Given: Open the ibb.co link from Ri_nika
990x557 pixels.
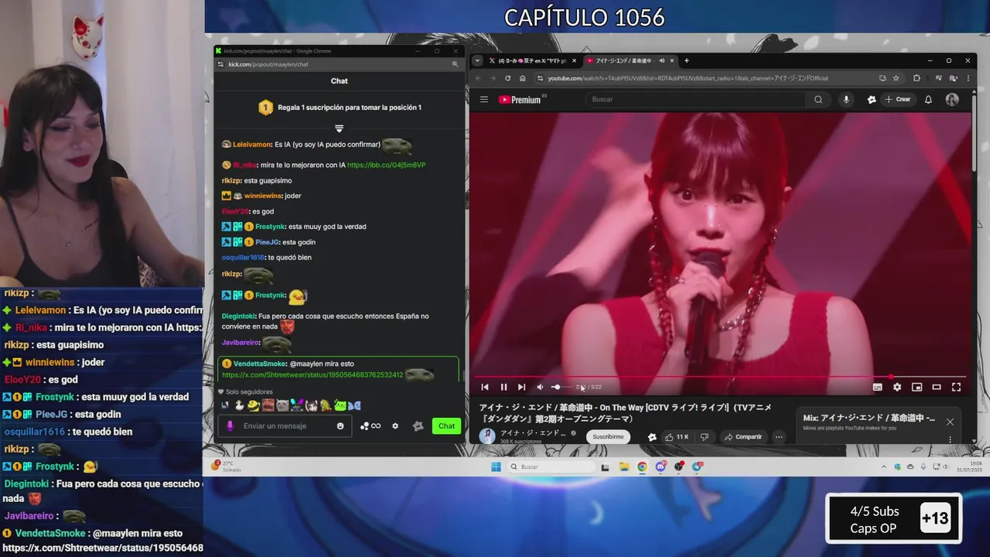Looking at the screenshot, I should click(x=386, y=165).
